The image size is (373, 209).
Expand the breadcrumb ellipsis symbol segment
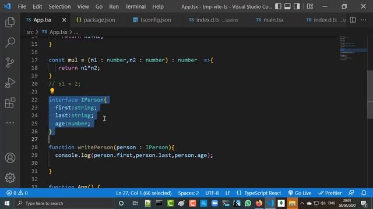pos(76,33)
